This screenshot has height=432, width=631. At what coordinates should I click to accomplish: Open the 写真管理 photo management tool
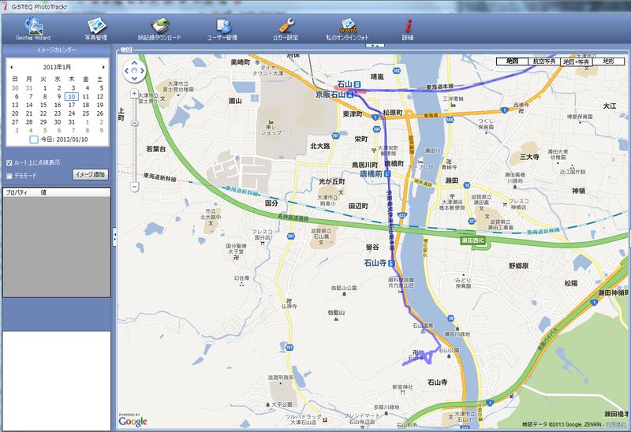(x=95, y=28)
